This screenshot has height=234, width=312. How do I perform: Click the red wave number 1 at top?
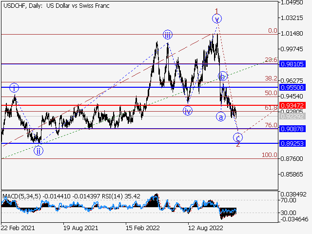coord(216,11)
